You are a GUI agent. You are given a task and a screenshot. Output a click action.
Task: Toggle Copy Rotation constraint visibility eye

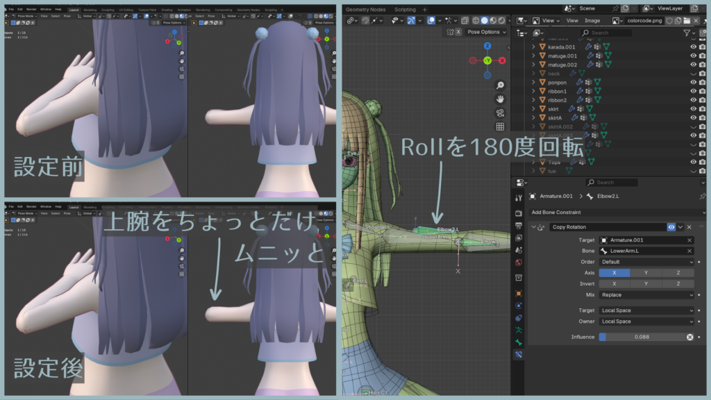[x=671, y=227]
